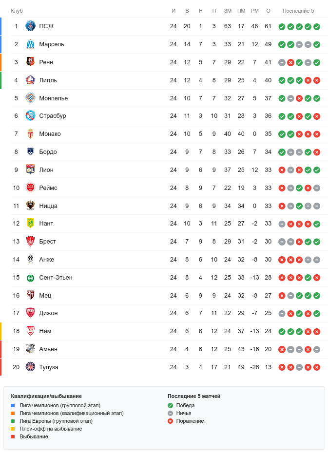
Task: Open the 'Бордо' team link
Action: (x=48, y=152)
